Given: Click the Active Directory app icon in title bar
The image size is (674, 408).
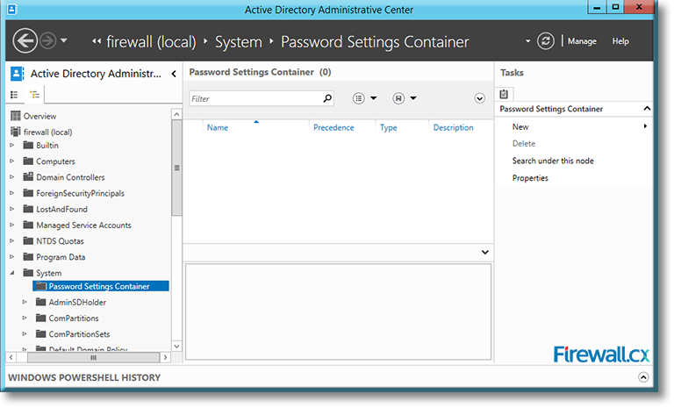Looking at the screenshot, I should tap(12, 9).
